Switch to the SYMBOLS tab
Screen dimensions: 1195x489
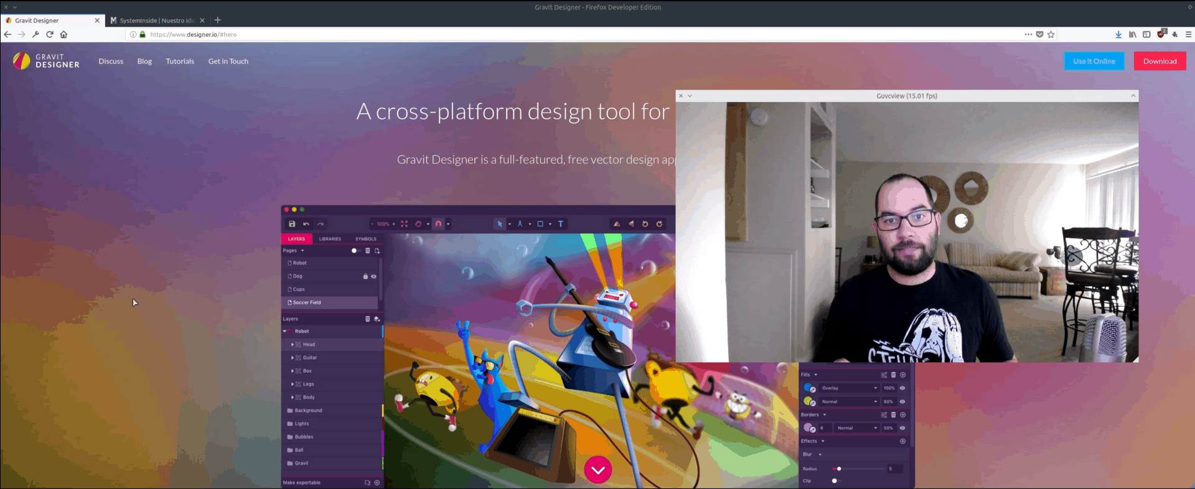[x=366, y=239]
